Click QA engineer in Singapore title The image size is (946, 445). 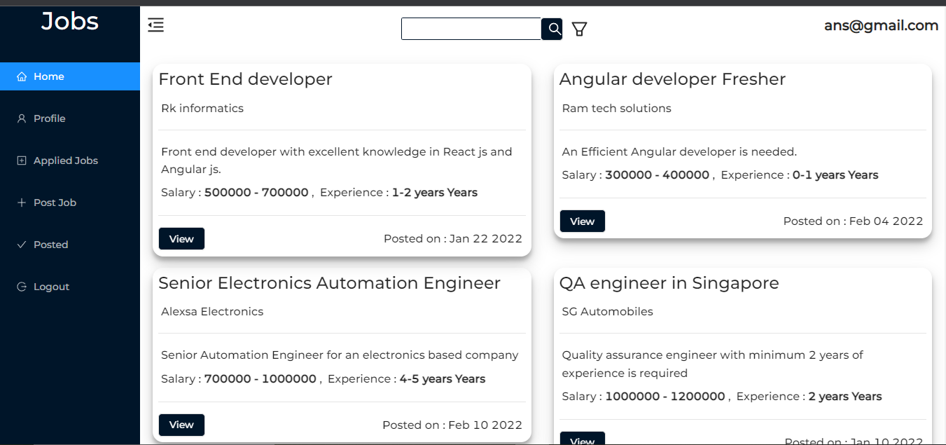click(669, 283)
